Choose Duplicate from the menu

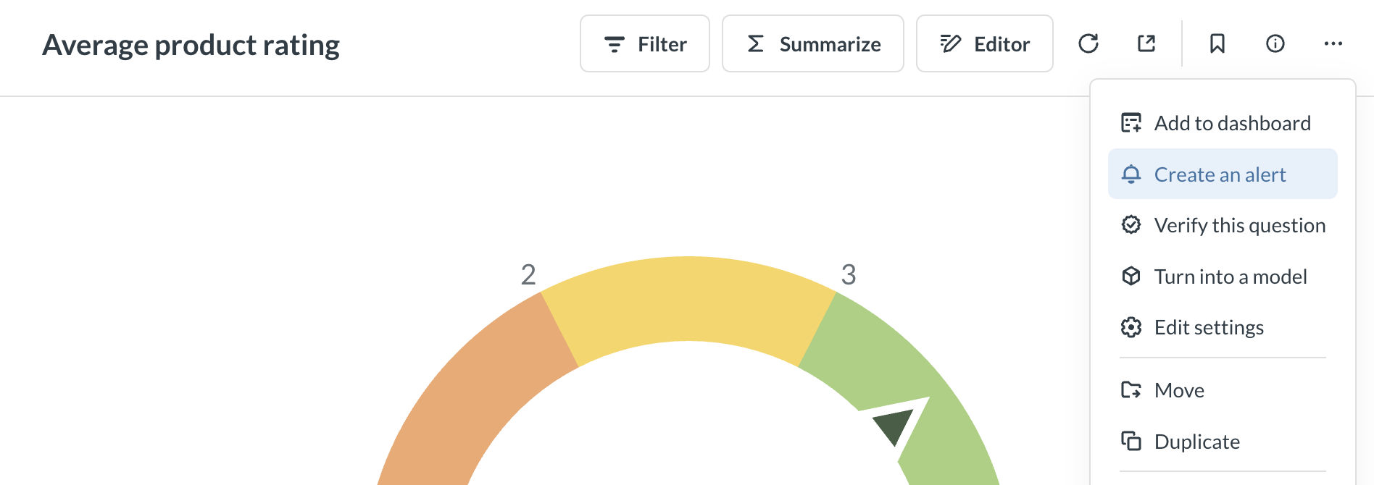(1196, 442)
